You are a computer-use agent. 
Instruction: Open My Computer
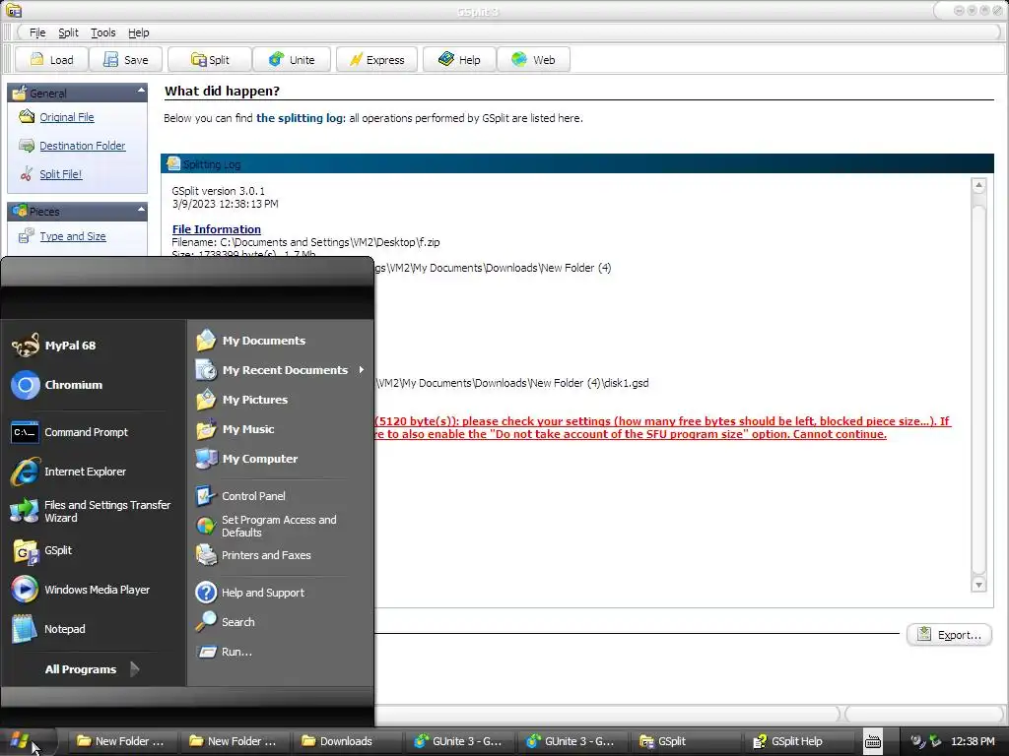click(281, 459)
